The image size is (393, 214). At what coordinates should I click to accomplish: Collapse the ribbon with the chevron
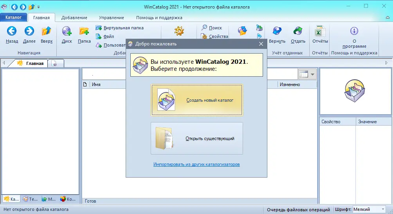388,18
